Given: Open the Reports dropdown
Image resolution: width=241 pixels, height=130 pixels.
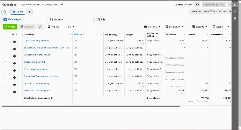Looking at the screenshot, I should pyautogui.click(x=200, y=27).
